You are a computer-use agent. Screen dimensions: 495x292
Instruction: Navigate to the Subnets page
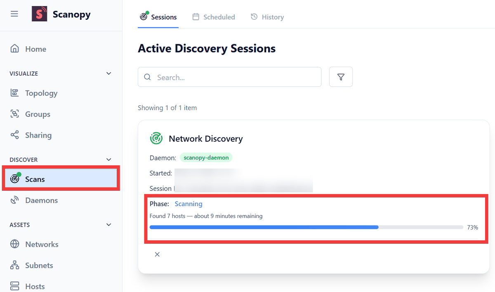click(x=39, y=266)
